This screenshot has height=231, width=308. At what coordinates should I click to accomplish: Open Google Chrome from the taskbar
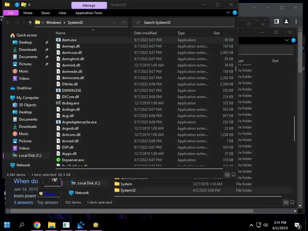pos(37,225)
